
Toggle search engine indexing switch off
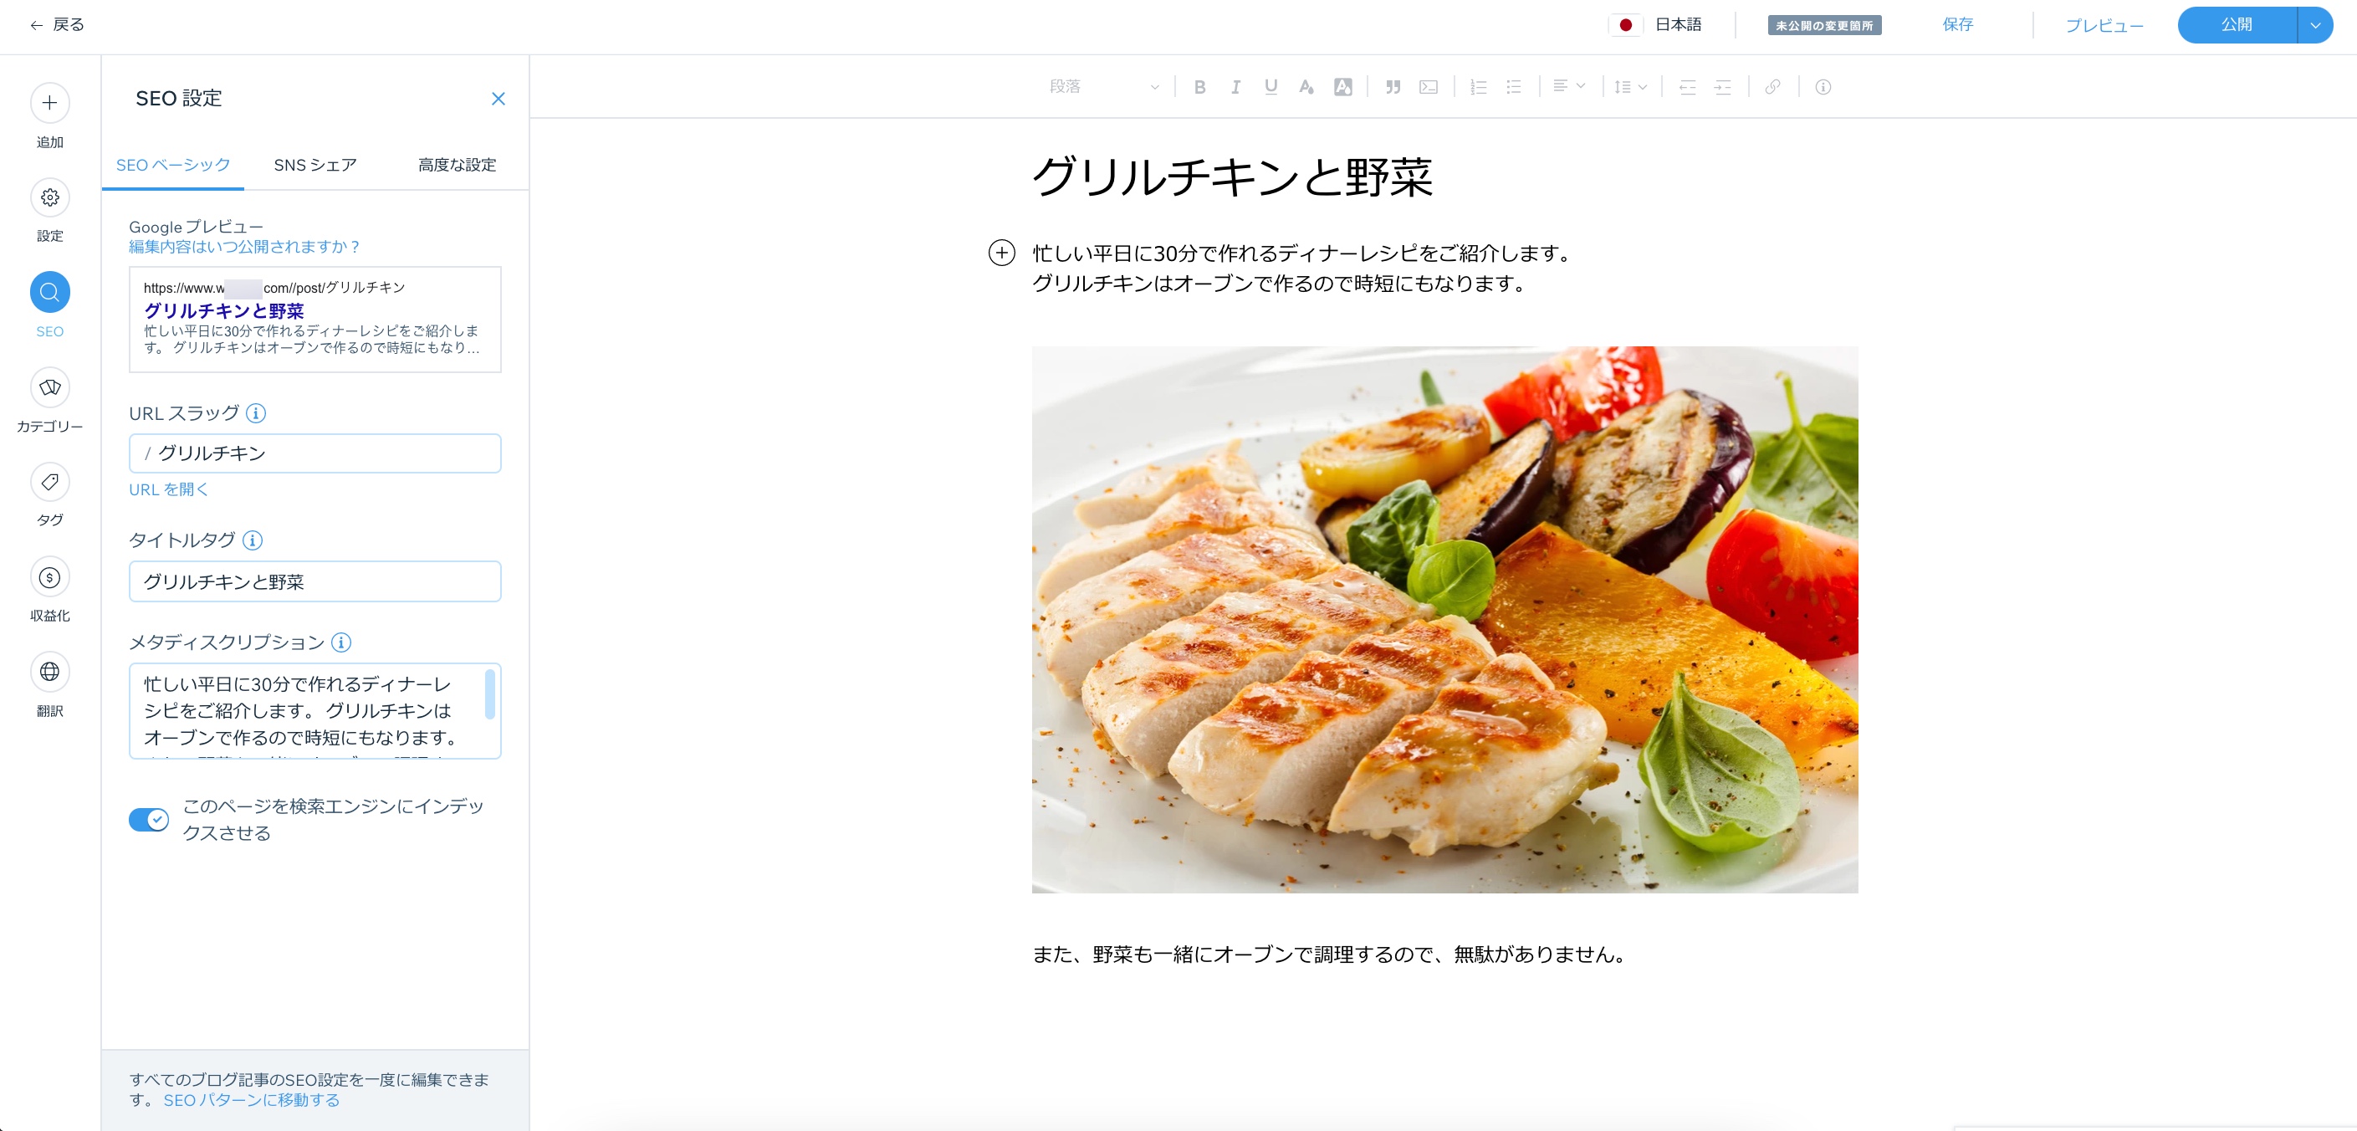(149, 819)
